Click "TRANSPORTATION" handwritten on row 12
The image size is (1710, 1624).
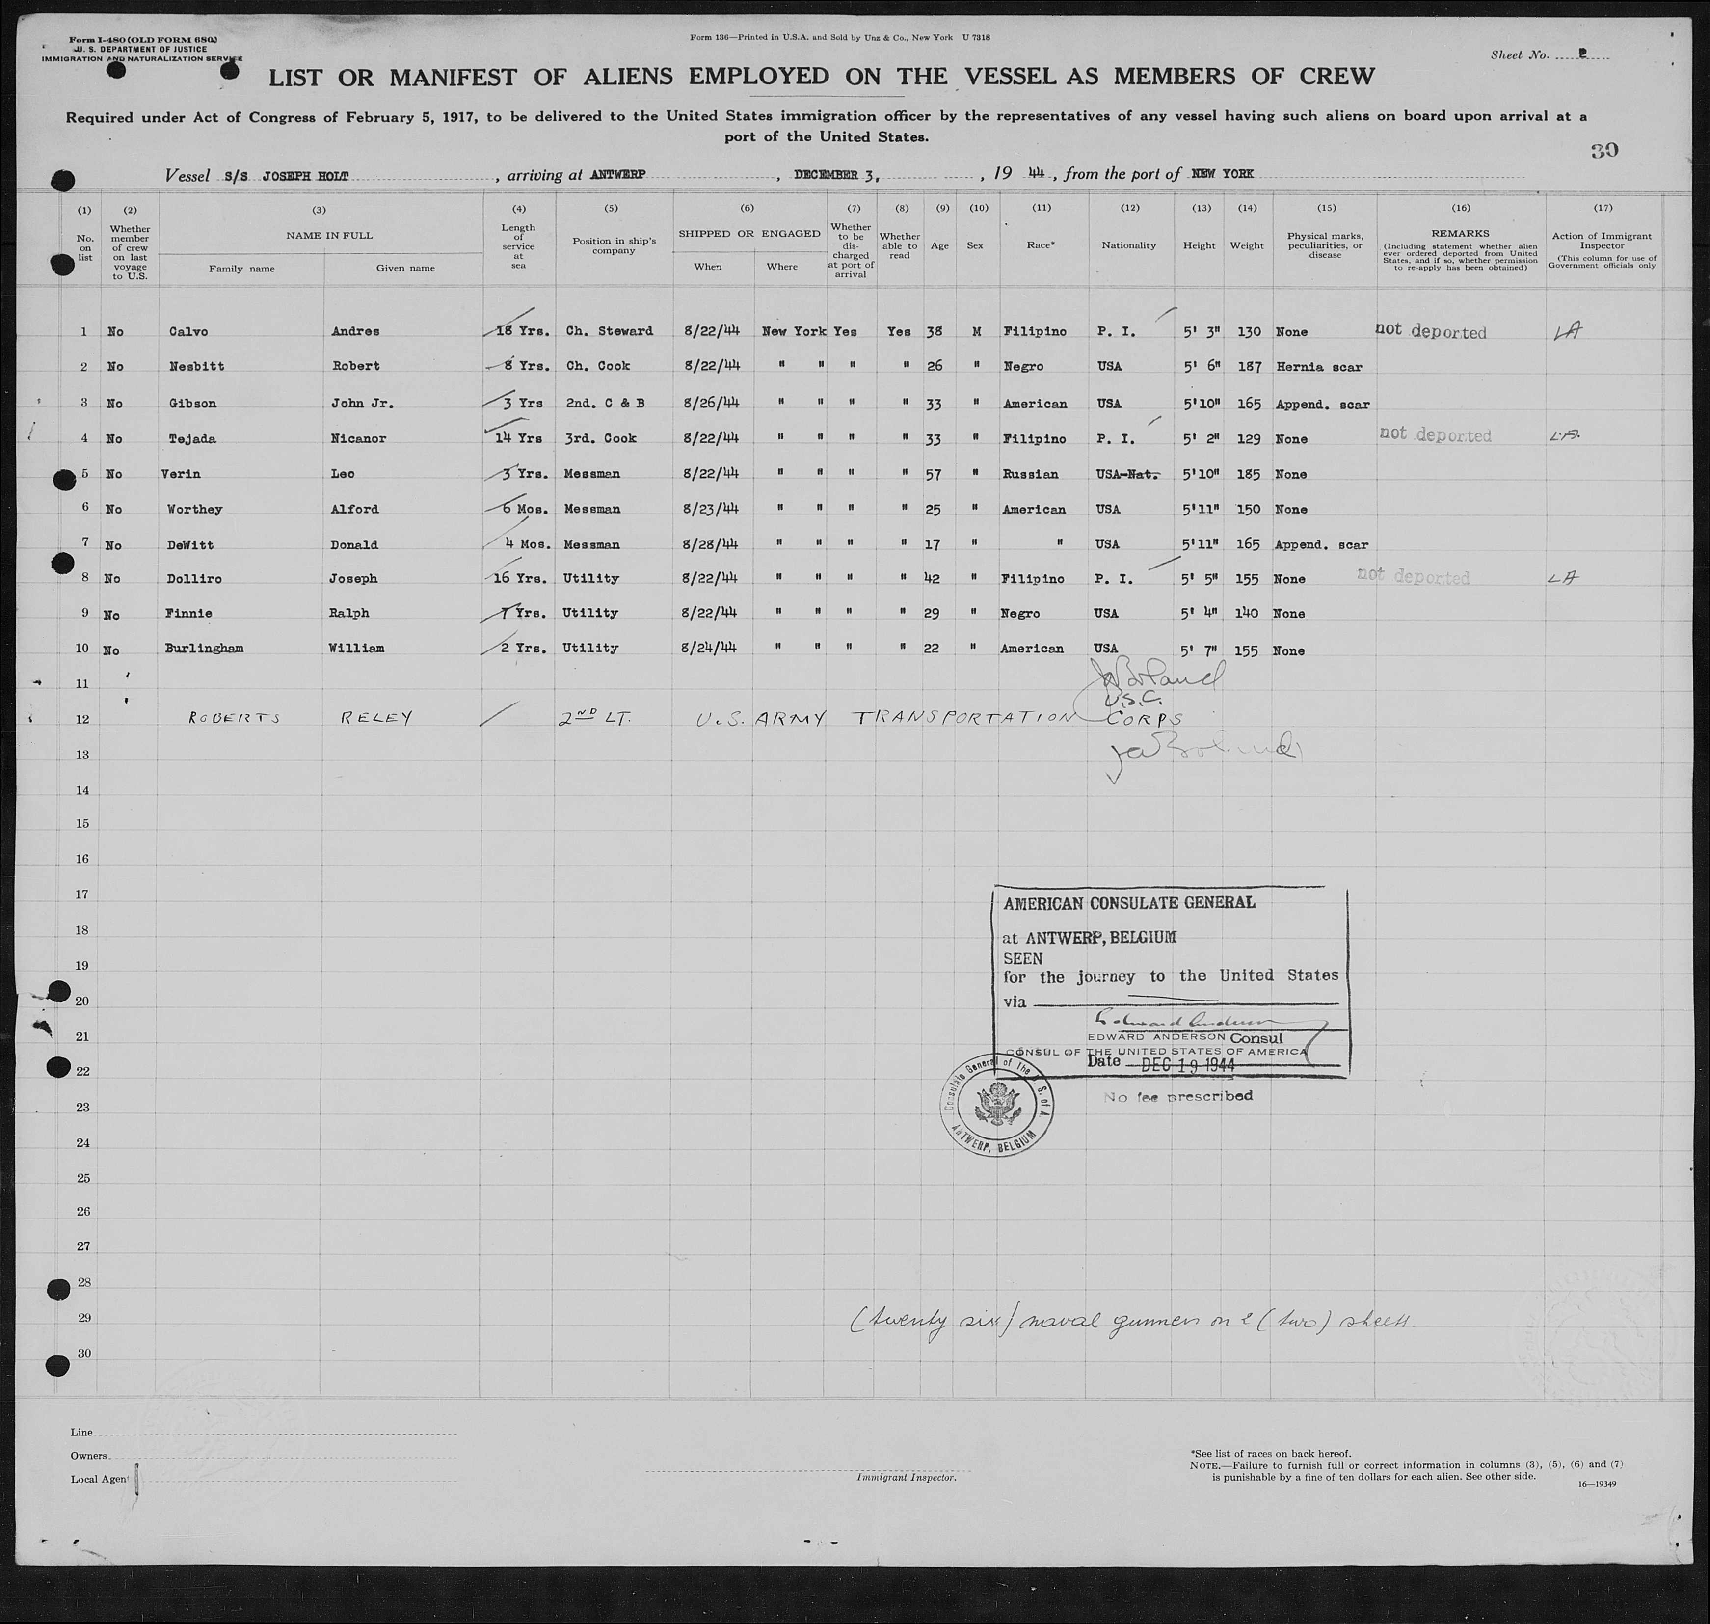(x=965, y=717)
